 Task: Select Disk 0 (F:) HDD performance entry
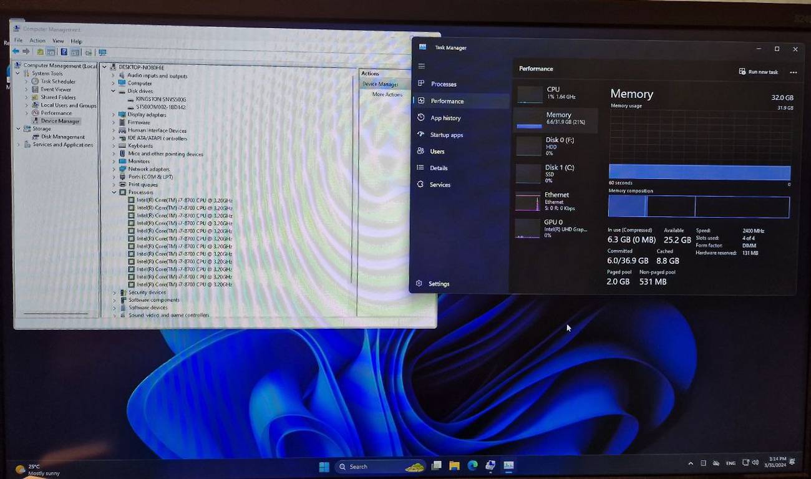coord(555,146)
